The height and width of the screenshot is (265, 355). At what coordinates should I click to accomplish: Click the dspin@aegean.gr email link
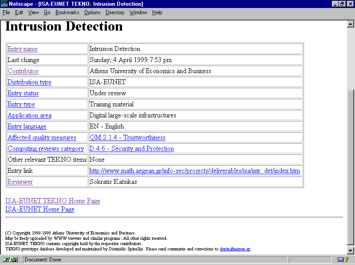point(235,249)
